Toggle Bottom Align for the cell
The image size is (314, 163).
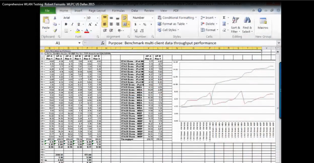point(117,18)
